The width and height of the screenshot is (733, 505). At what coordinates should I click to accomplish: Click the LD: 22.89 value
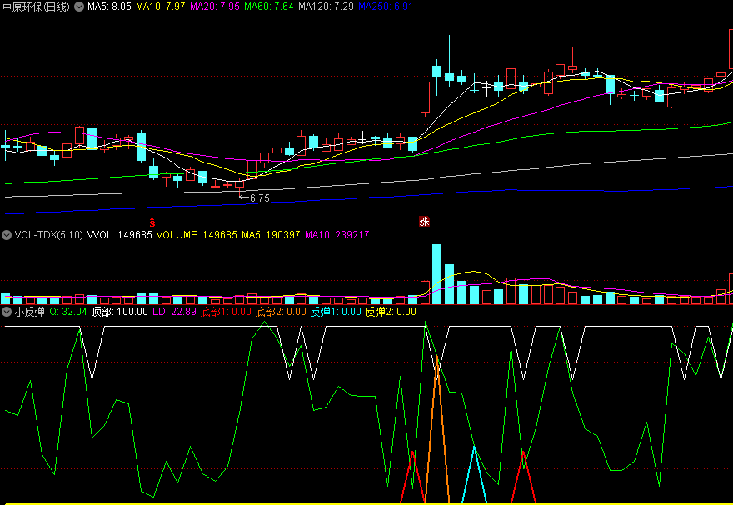point(174,312)
